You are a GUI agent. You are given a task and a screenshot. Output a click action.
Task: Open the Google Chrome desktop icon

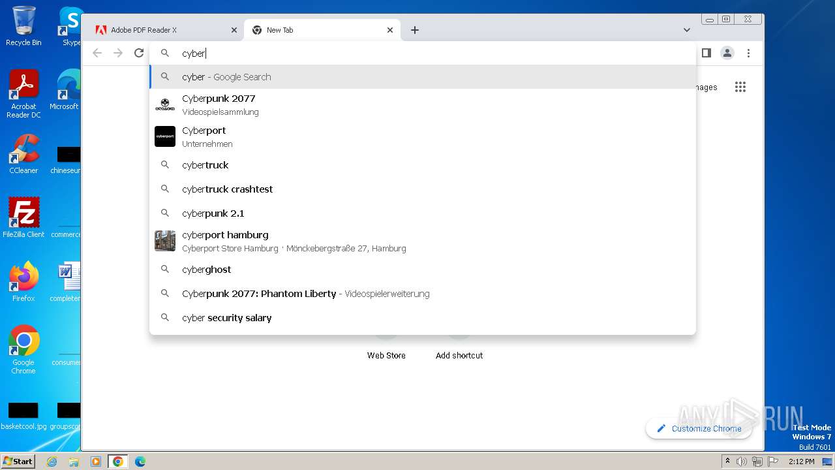[23, 350]
